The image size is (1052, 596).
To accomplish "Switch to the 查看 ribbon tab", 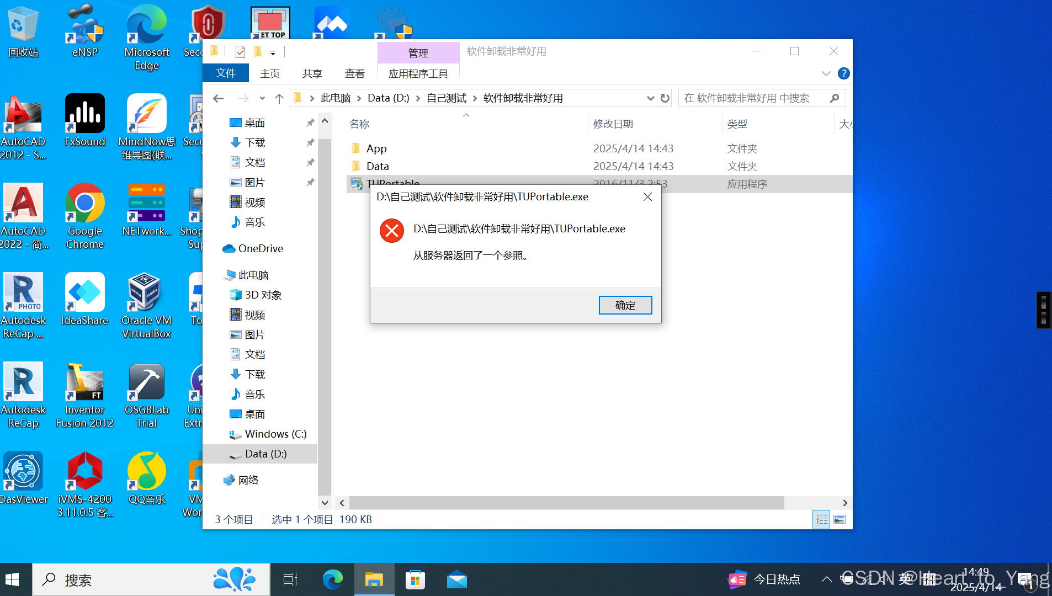I will pos(355,73).
